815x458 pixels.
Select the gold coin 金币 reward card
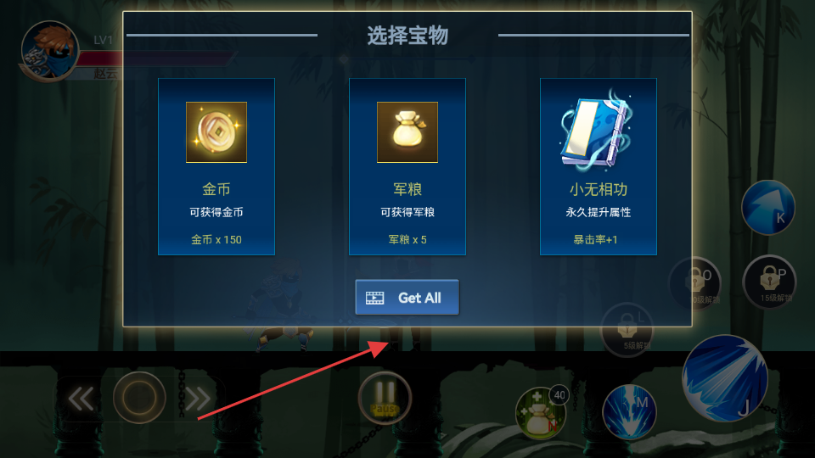[x=216, y=167]
